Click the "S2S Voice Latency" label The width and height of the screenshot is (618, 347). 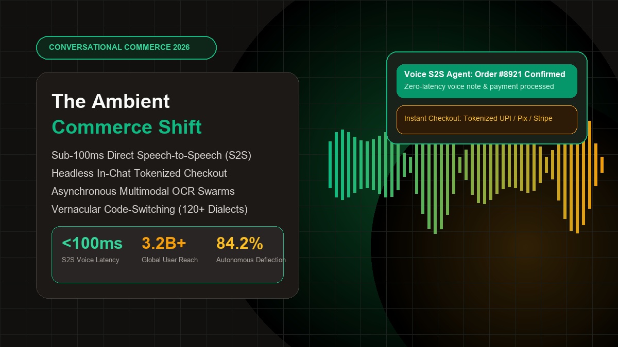90,260
